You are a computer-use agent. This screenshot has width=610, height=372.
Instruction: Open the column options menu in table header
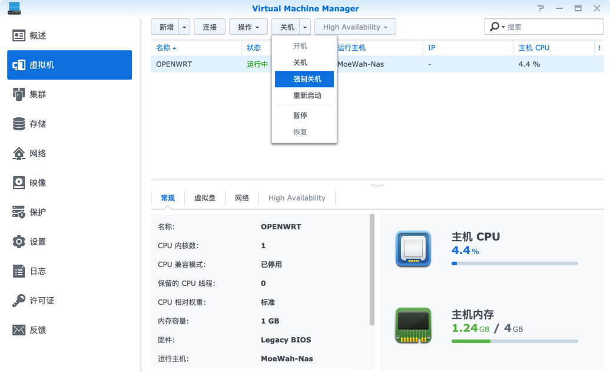[x=599, y=48]
